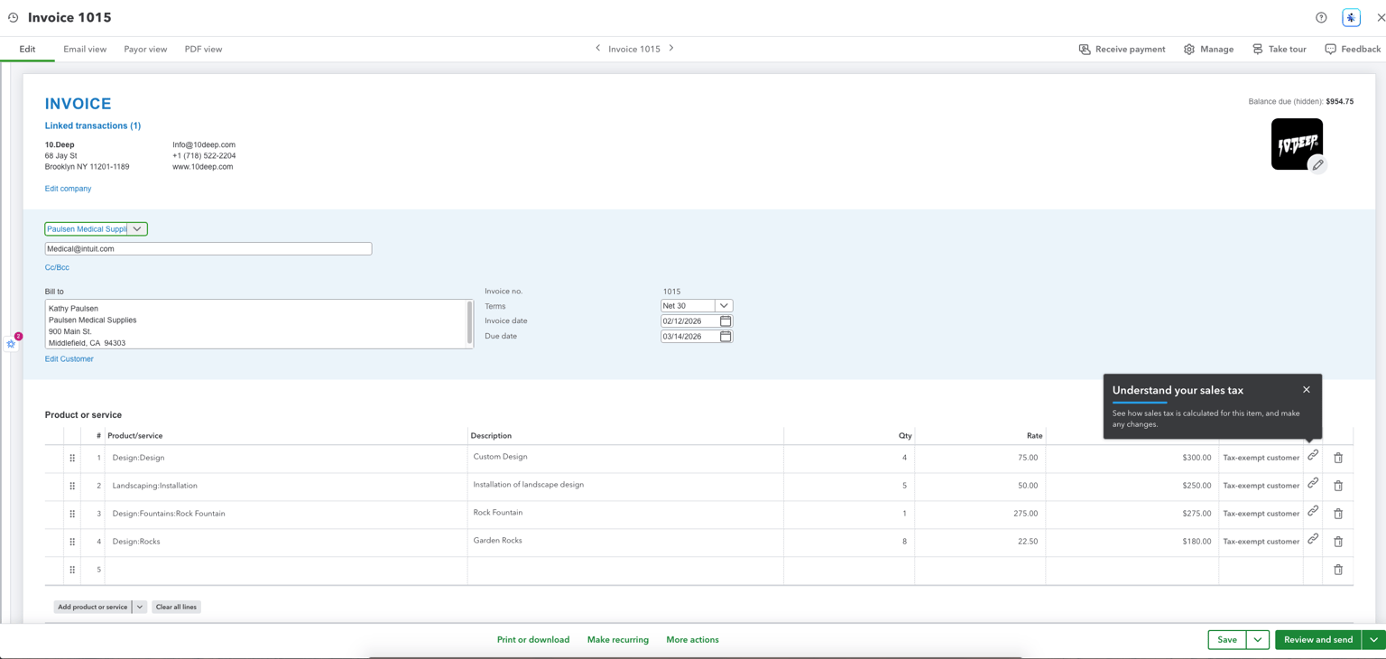The height and width of the screenshot is (659, 1386).
Task: Open More actions
Action: pos(692,640)
